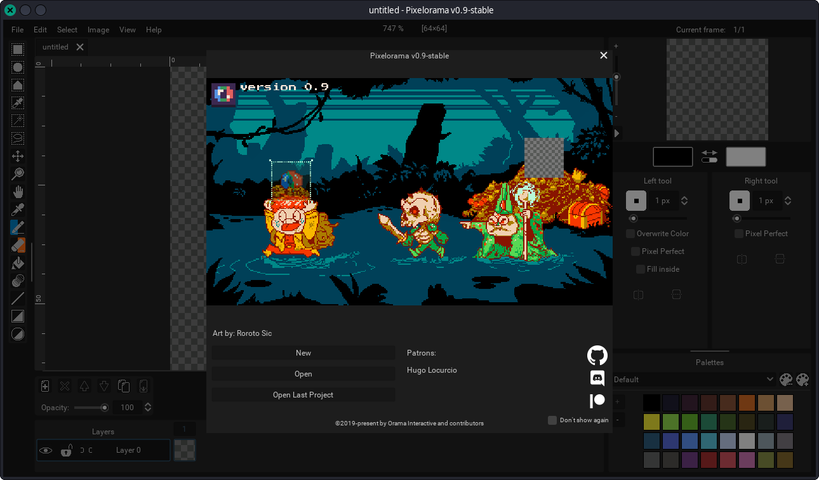Select the Color Picker eyedropper tool
This screenshot has width=819, height=480.
(18, 210)
